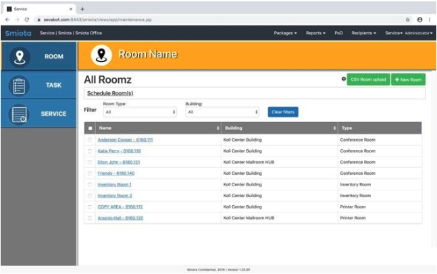Check the Elton John - 6160.121 row checkbox
The image size is (437, 274).
pyautogui.click(x=90, y=162)
